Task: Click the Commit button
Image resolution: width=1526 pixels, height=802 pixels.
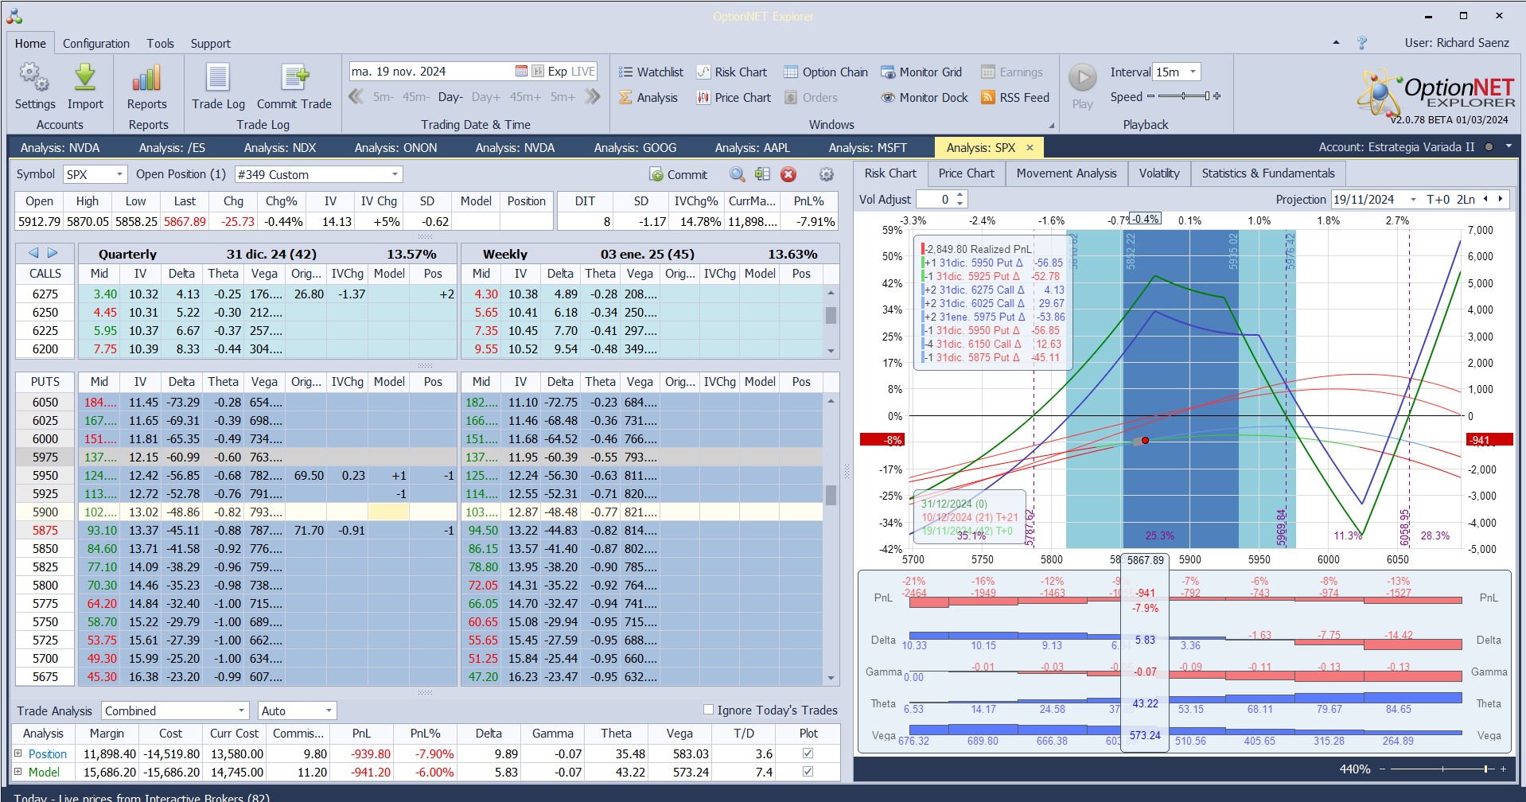Action: point(678,175)
